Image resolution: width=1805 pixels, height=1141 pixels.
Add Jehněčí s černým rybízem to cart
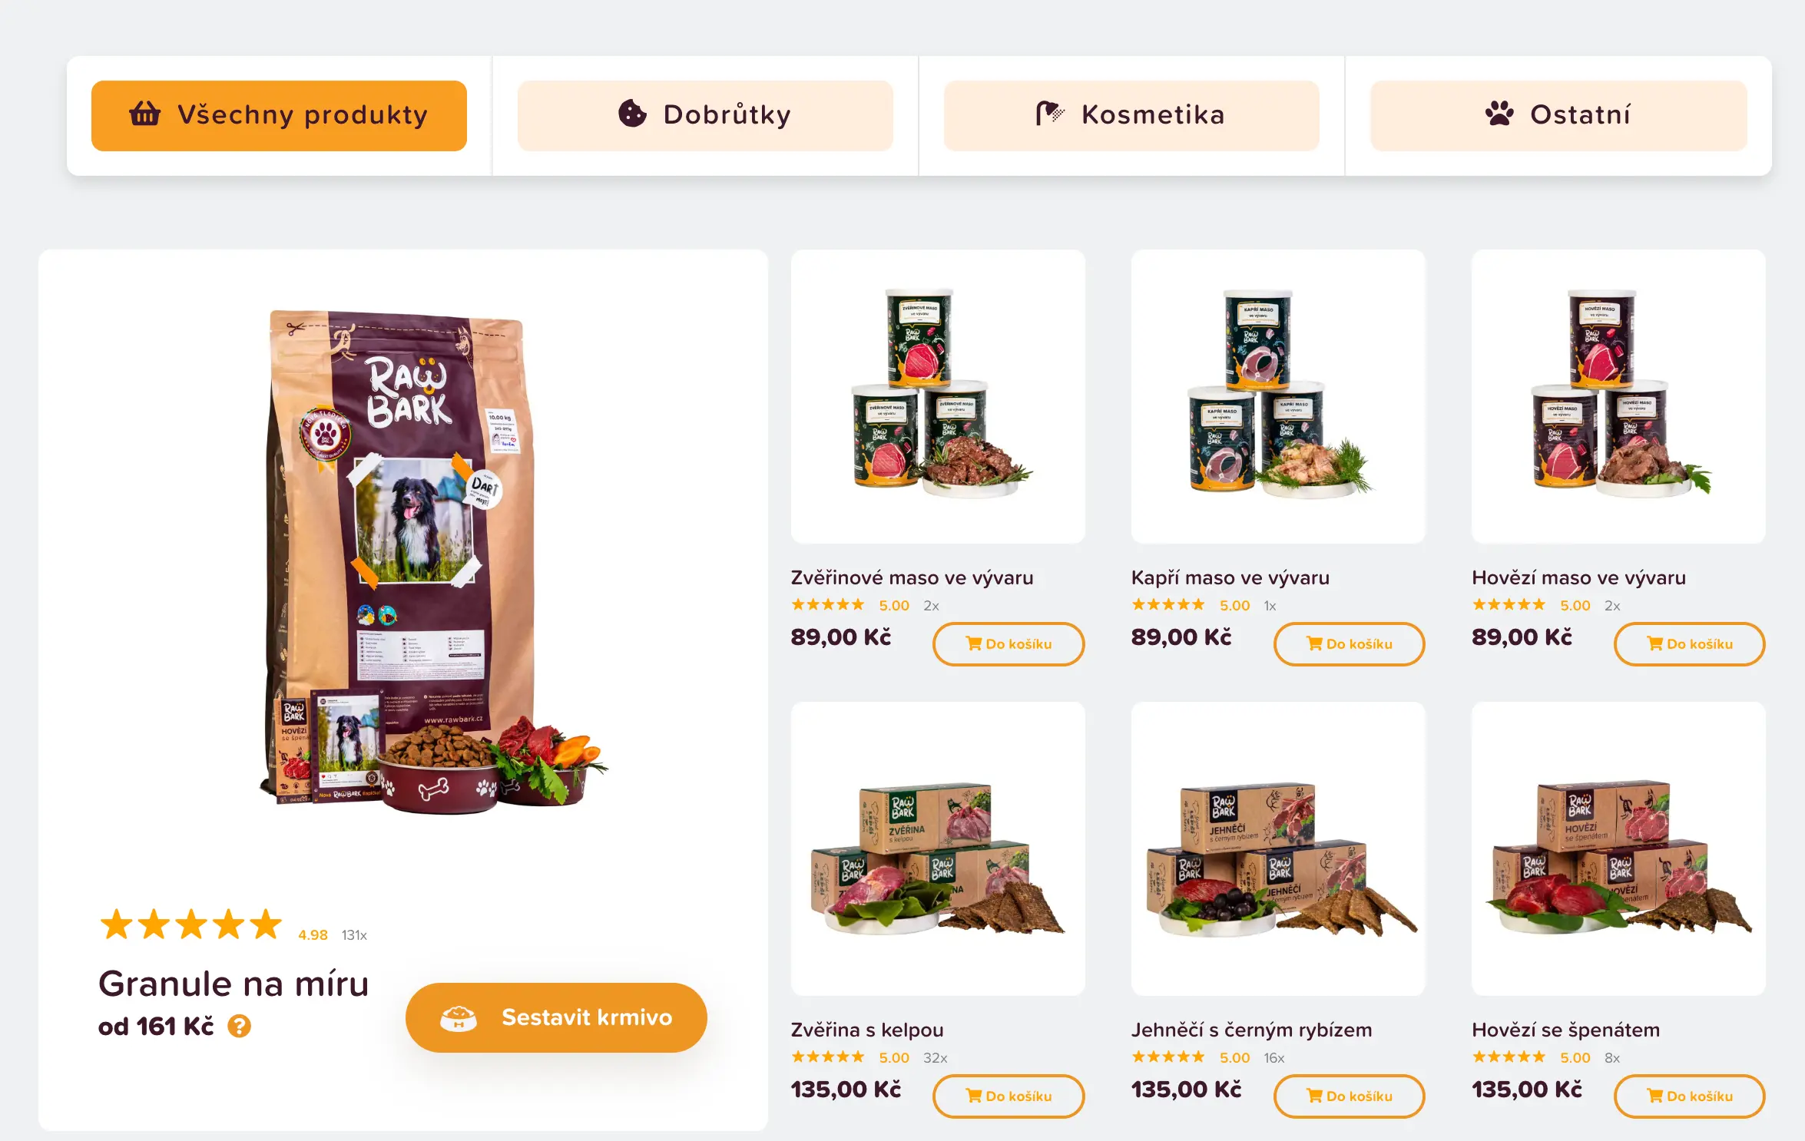pyautogui.click(x=1349, y=1096)
